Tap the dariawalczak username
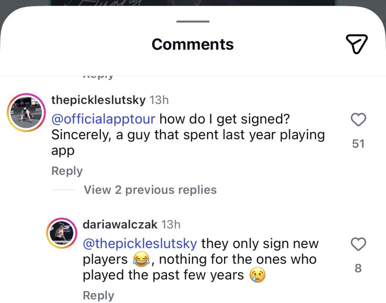The width and height of the screenshot is (386, 303). (120, 224)
